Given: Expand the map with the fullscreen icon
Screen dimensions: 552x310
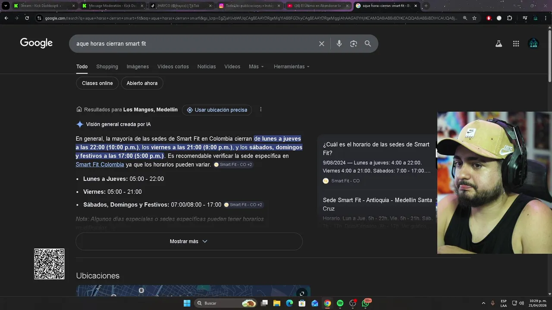Looking at the screenshot, I should click(302, 293).
